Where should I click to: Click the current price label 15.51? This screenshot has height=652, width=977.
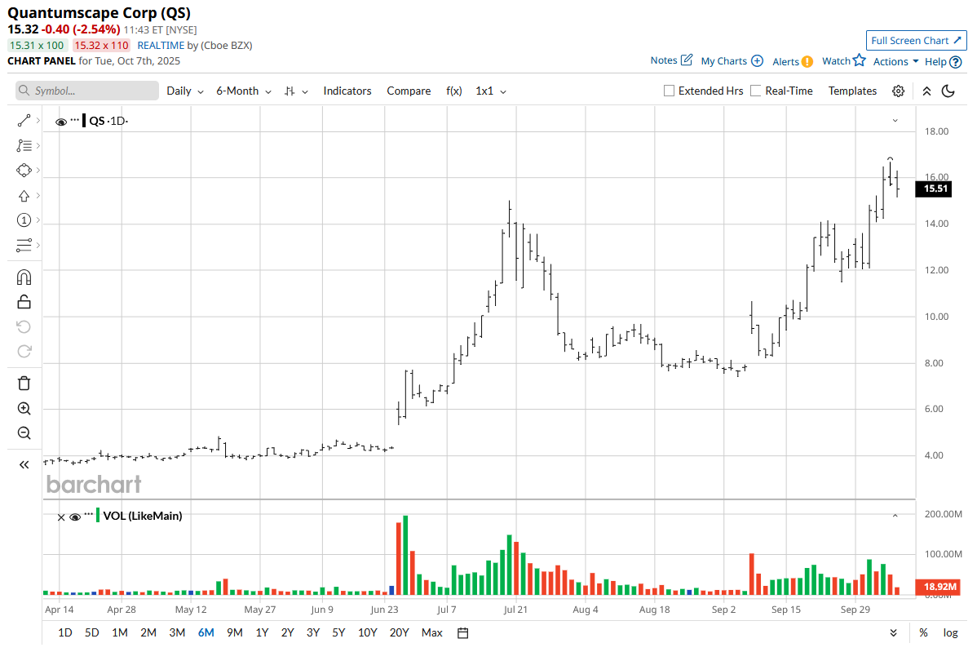tap(934, 189)
